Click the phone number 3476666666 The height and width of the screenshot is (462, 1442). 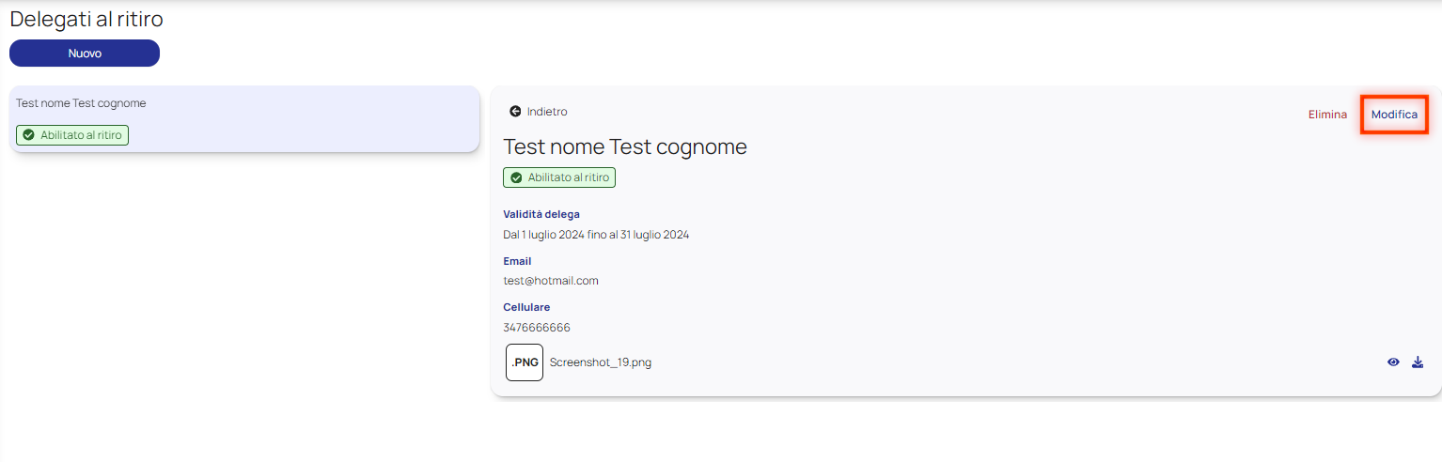[537, 328]
